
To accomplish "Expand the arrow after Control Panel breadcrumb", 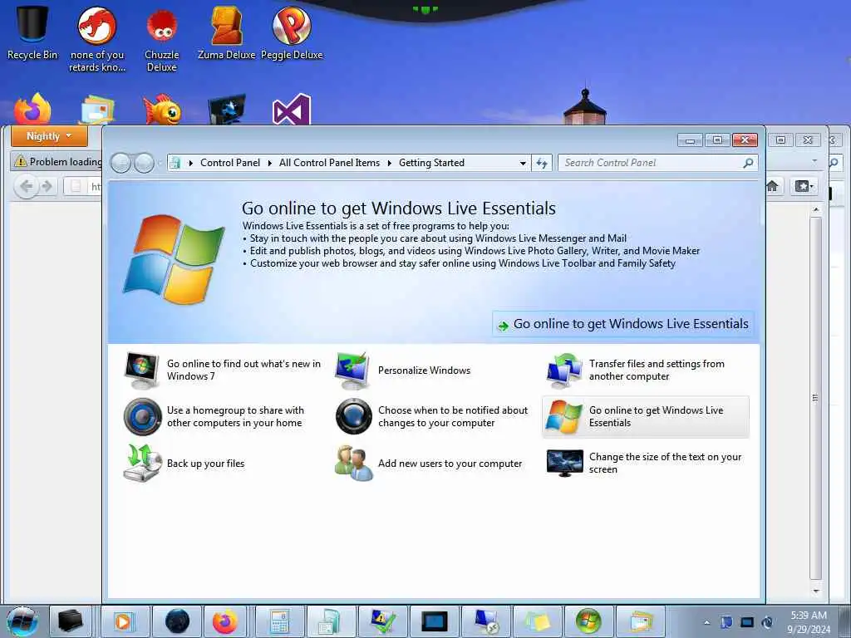I will [x=270, y=163].
